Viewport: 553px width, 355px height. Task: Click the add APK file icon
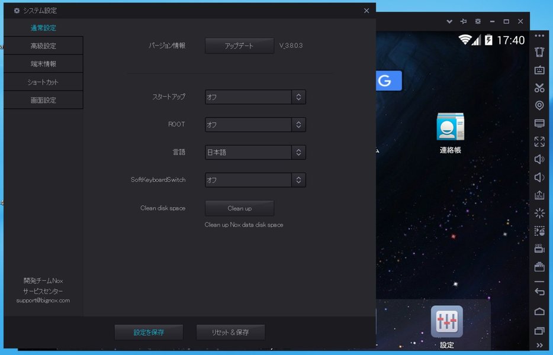pyautogui.click(x=539, y=195)
